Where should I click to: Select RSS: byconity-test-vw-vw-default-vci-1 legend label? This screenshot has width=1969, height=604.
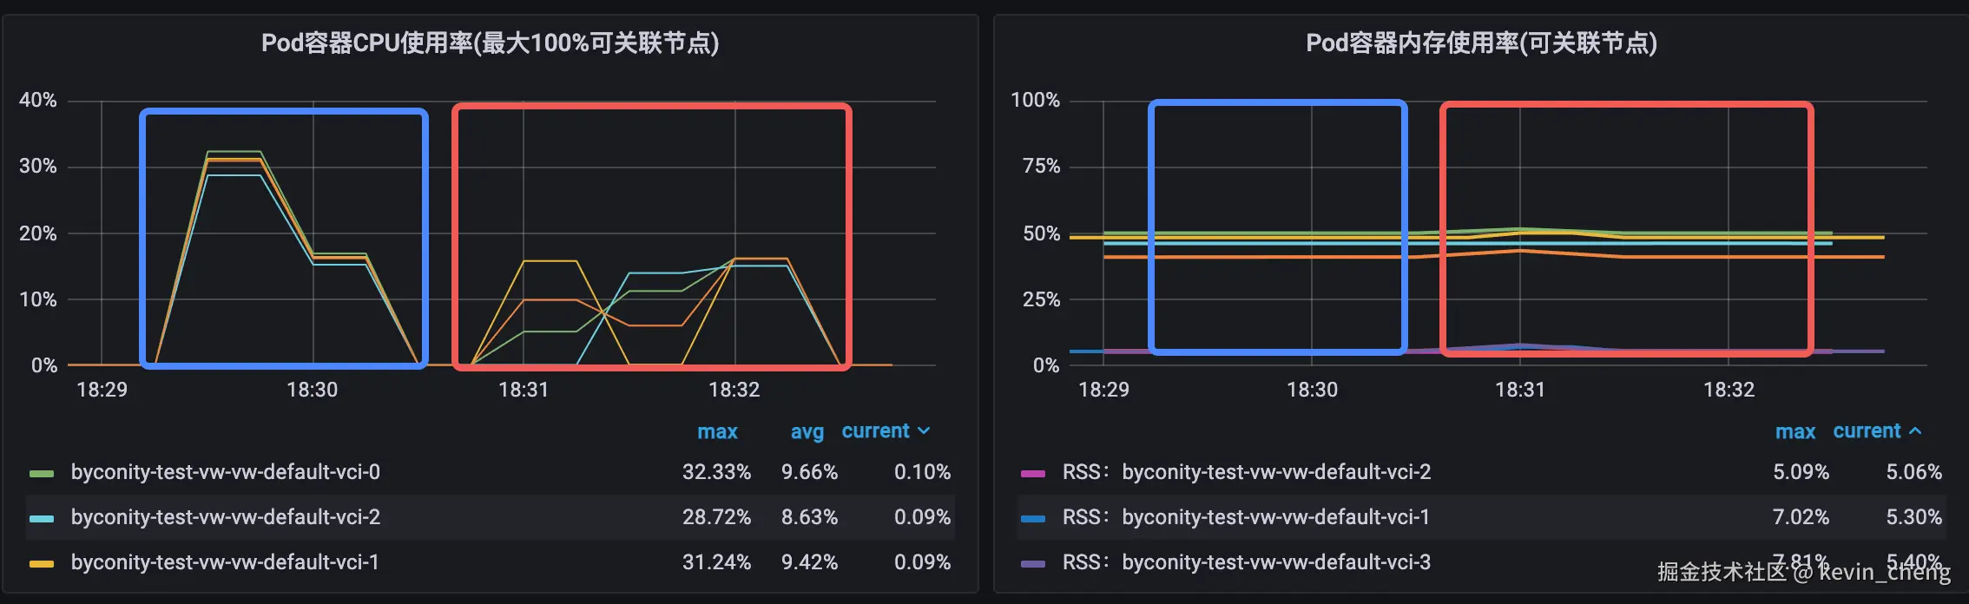[1246, 517]
